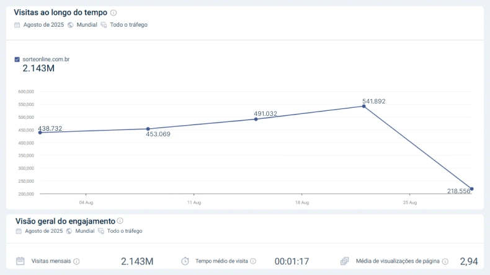The height and width of the screenshot is (275, 490).
Task: Uncheck the sorteonline.com.br checkbox
Action: 17,59
